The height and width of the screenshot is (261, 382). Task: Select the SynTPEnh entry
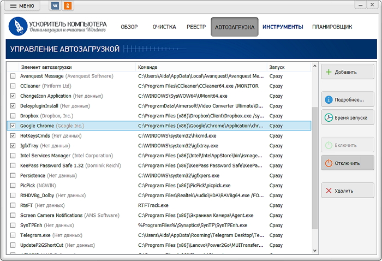point(159,225)
